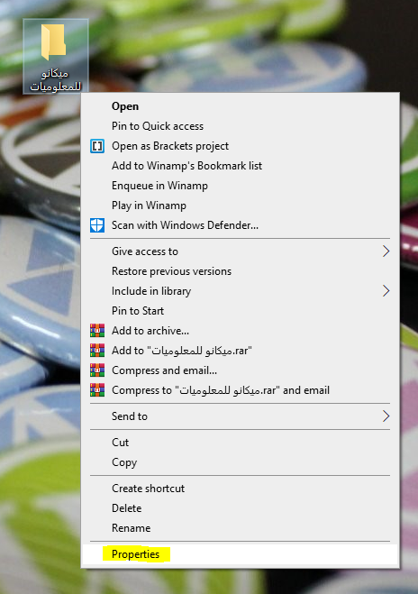Expand the Send to submenu arrow
Screen dimensions: 418x594
pos(386,416)
